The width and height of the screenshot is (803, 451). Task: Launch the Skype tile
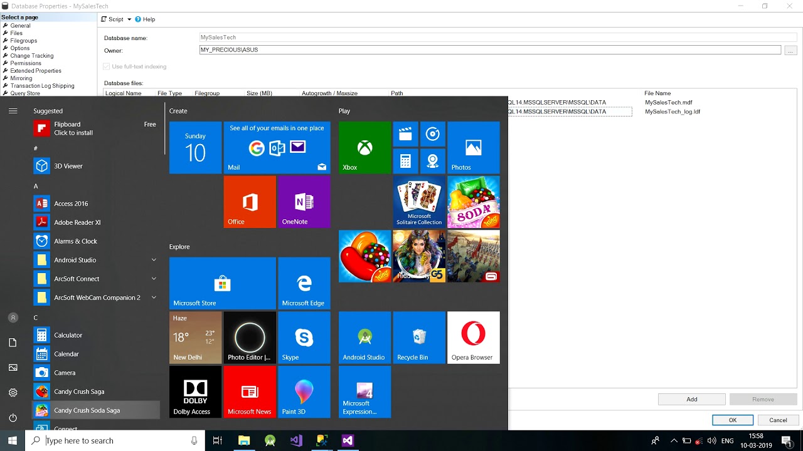[x=304, y=338]
